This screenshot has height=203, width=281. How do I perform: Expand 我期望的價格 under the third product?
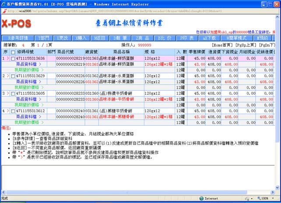pos(28,105)
